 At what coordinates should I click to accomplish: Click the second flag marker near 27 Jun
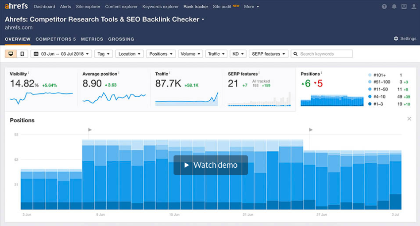(311, 130)
